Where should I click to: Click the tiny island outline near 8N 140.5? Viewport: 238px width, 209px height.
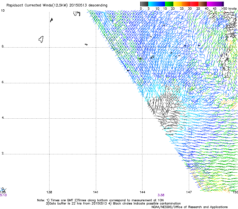tap(86, 44)
